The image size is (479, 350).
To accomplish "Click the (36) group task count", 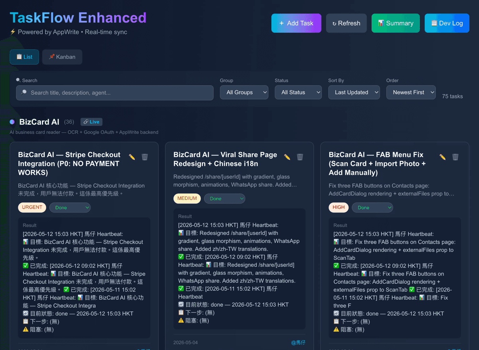I will (x=69, y=122).
